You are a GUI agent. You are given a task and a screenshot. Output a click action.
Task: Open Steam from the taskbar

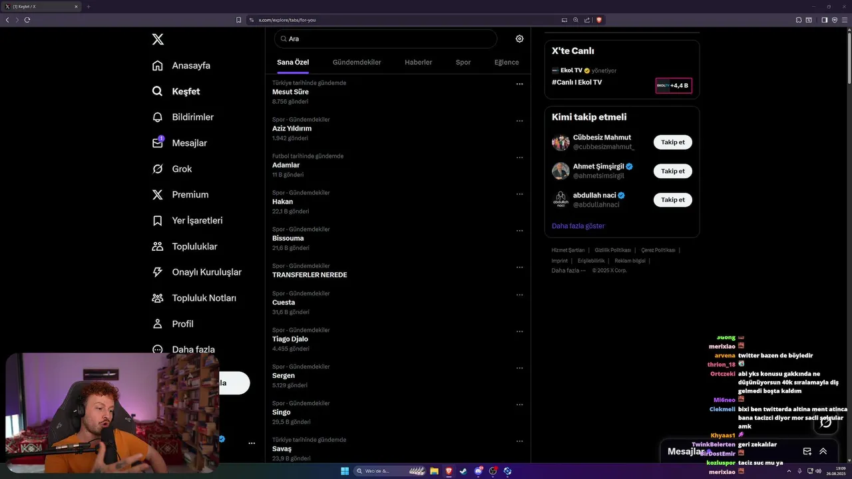463,471
